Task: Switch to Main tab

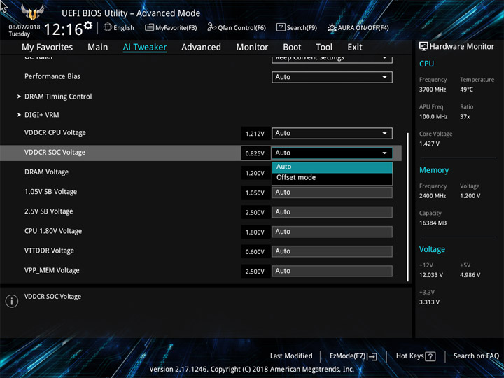Action: 98,48
